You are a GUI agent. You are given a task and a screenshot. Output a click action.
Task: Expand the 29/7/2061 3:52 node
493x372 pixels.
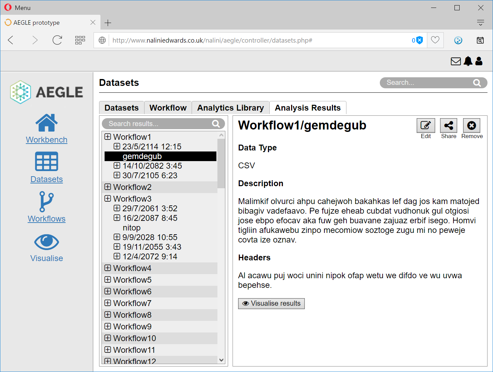117,208
